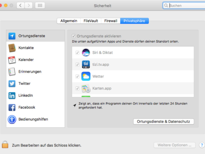
Task: Disable the Karten.app location checkbox
Action: click(x=77, y=88)
